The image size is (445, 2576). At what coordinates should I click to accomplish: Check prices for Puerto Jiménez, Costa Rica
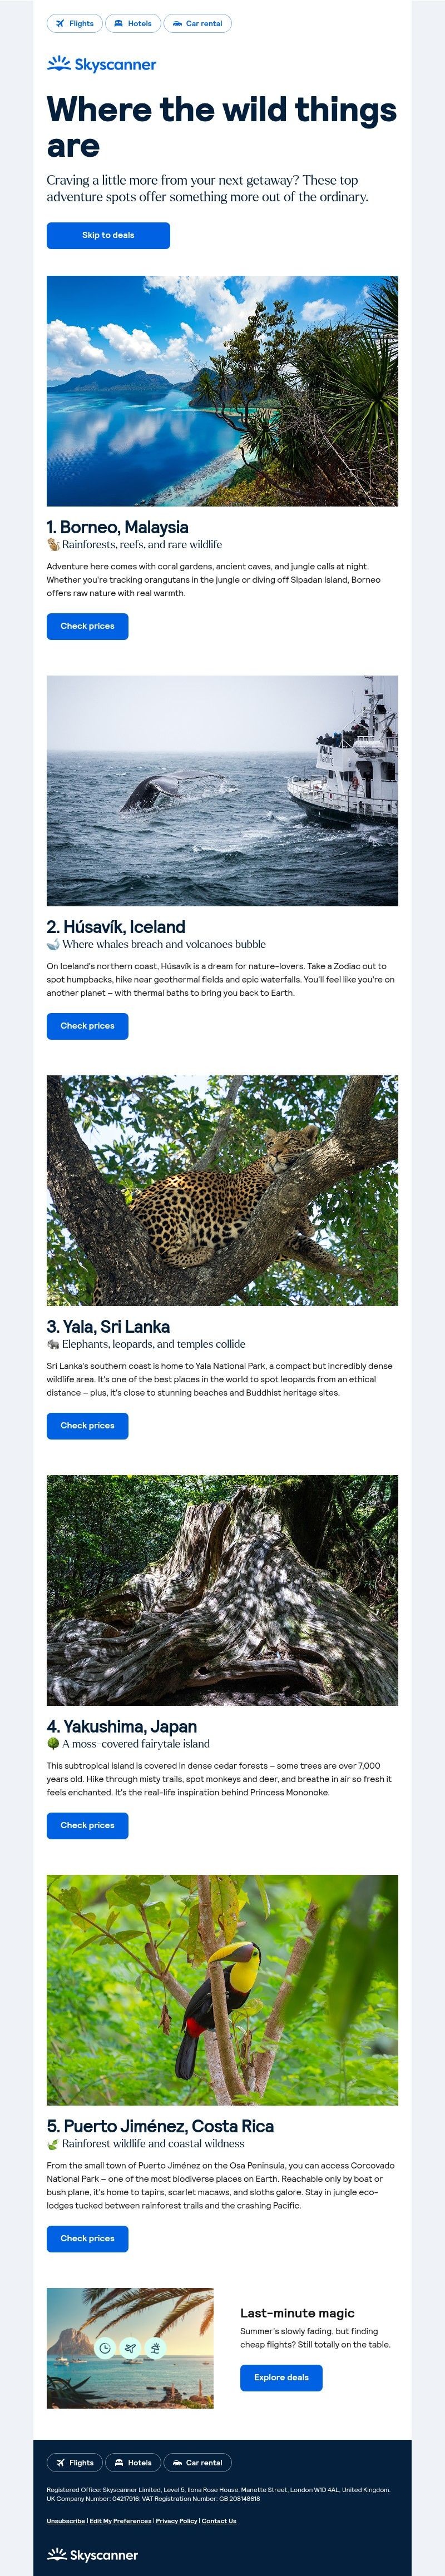click(87, 2239)
